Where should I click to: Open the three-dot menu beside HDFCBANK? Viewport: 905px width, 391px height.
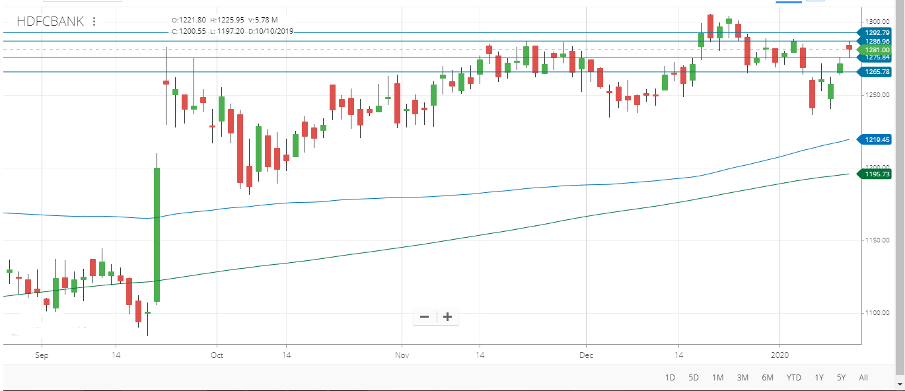tap(94, 22)
